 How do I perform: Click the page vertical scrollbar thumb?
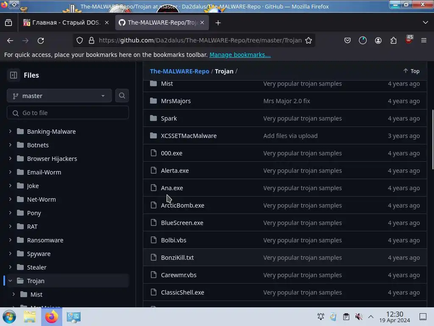click(x=433, y=139)
